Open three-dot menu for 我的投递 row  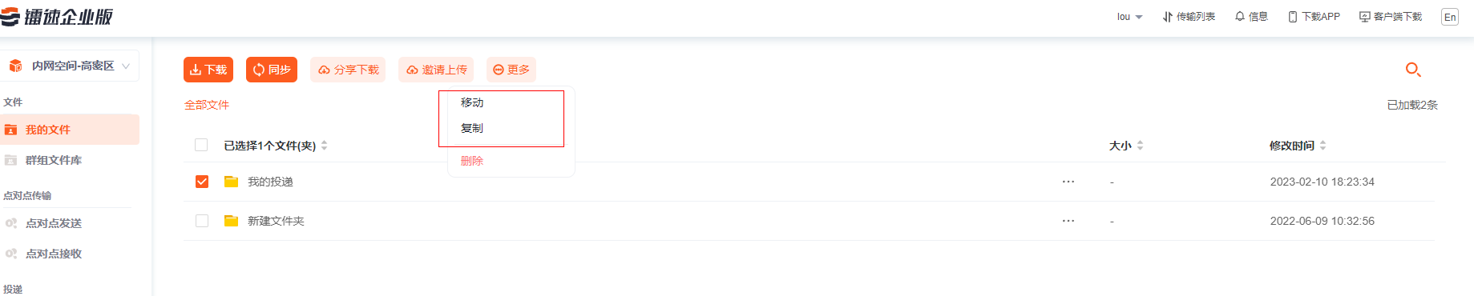[1068, 182]
